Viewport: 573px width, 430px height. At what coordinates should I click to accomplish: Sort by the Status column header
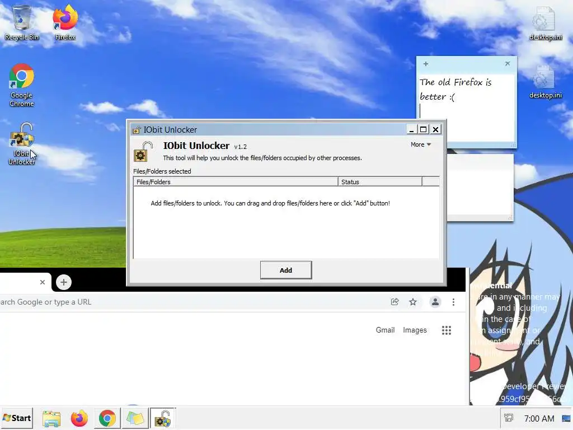coord(380,182)
